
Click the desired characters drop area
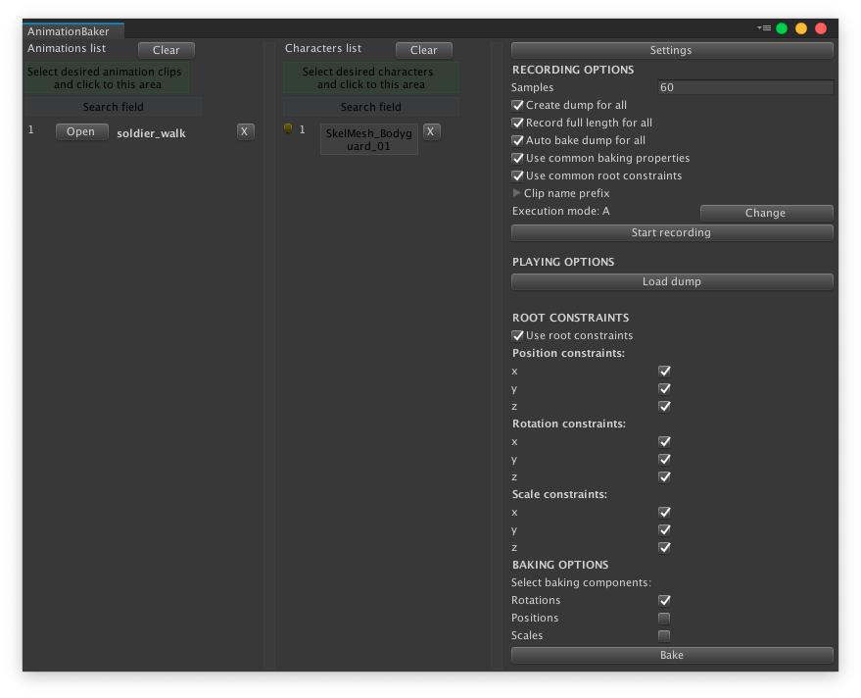point(370,78)
